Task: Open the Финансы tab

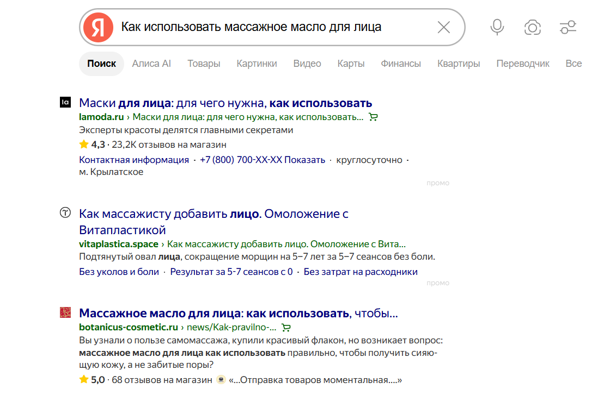Action: click(x=401, y=64)
